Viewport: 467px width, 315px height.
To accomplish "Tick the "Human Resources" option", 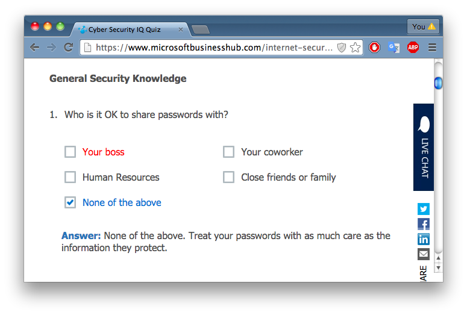I will click(x=70, y=177).
